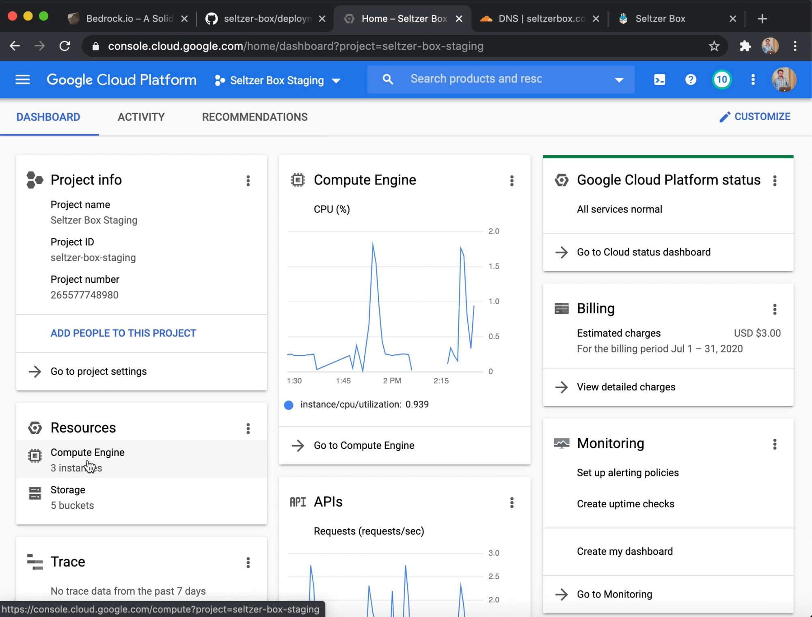Select the DASHBOARD tab

point(48,117)
